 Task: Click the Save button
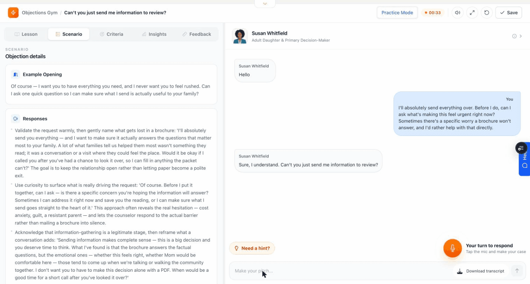(509, 13)
